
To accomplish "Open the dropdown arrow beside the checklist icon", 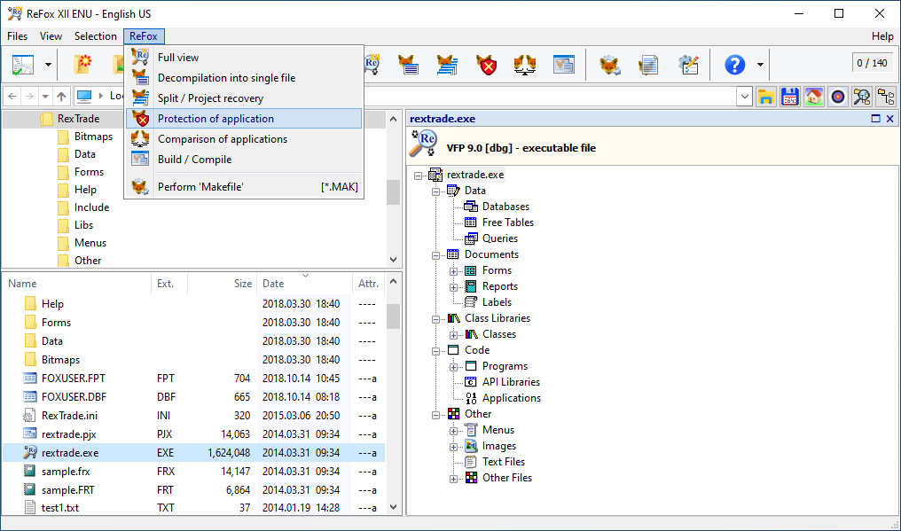I will [x=48, y=65].
